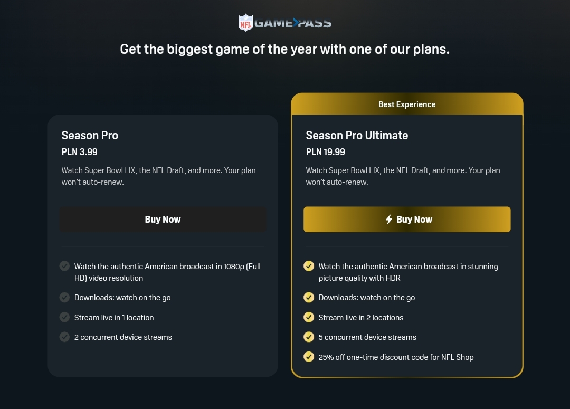Click the PLN 3.99 price
Image resolution: width=570 pixels, height=409 pixels.
(x=79, y=152)
